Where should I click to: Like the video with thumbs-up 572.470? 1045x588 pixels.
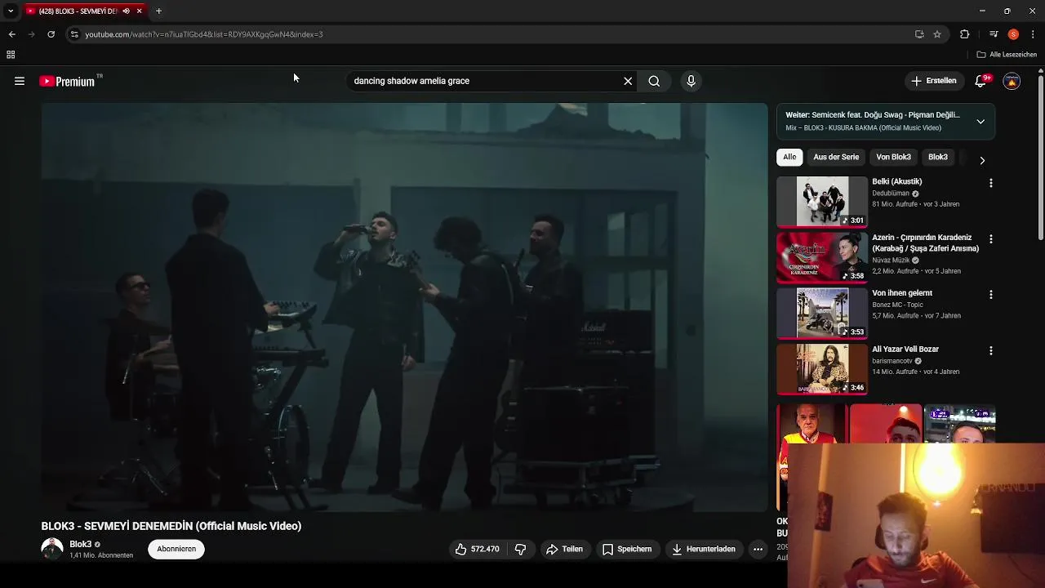[x=478, y=549]
